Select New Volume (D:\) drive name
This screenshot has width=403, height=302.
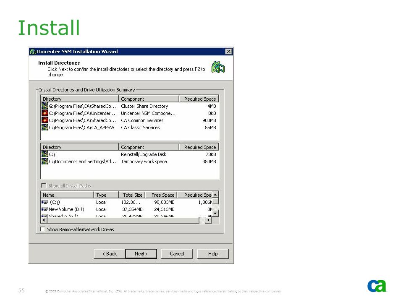(66, 209)
